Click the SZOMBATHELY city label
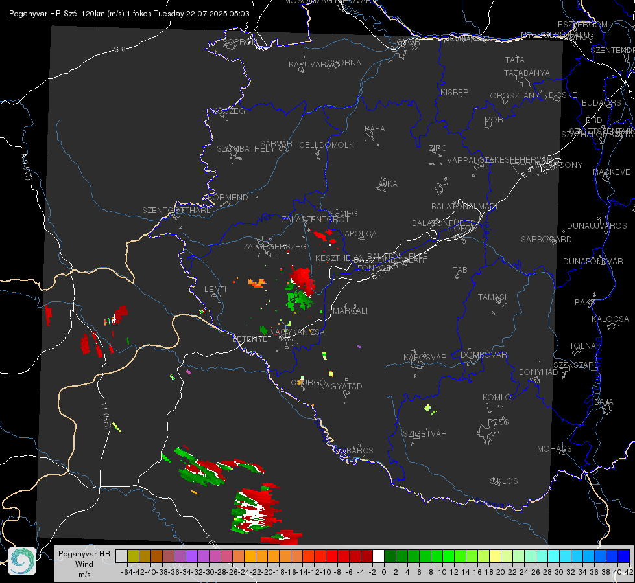The width and height of the screenshot is (635, 583). [246, 149]
